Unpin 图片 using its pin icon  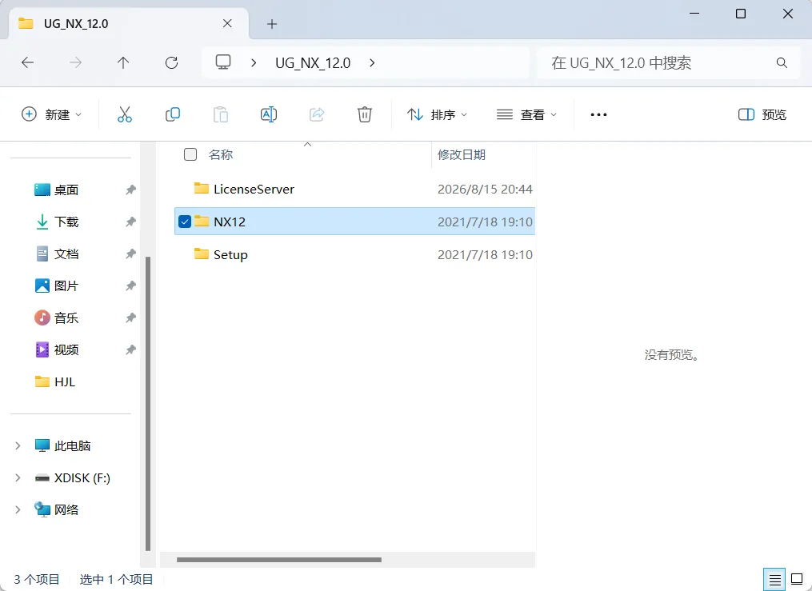click(x=130, y=286)
